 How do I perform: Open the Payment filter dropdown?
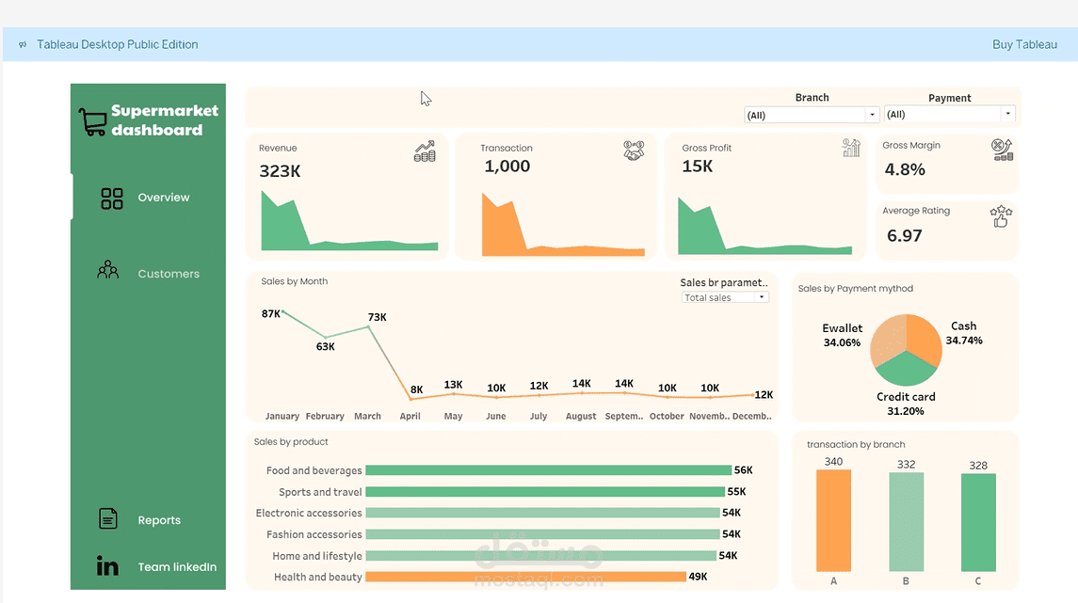point(949,114)
